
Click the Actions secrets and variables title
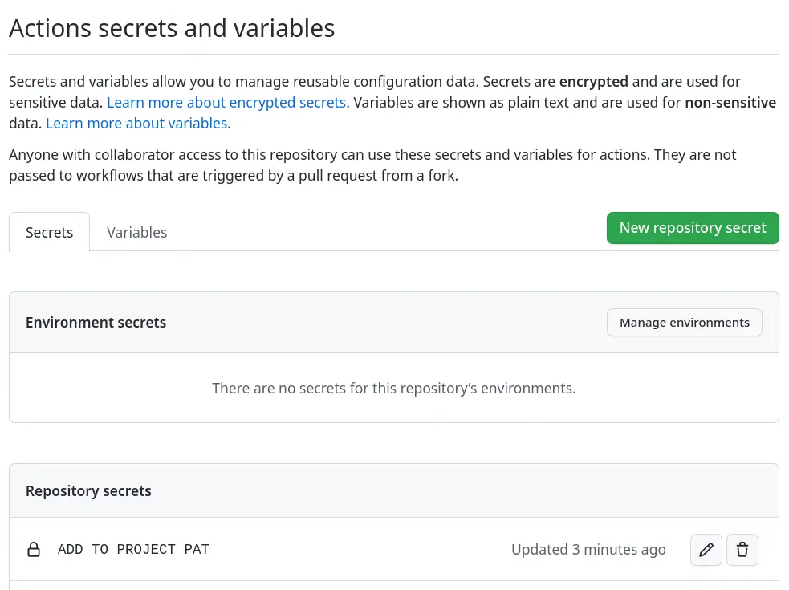coord(172,27)
